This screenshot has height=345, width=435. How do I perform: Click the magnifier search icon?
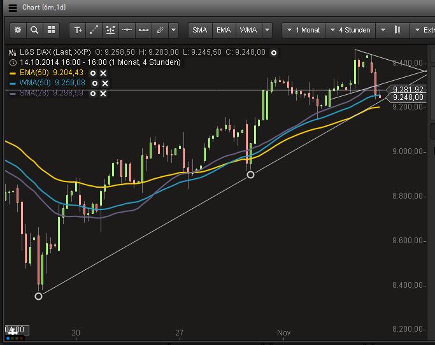coord(34,30)
